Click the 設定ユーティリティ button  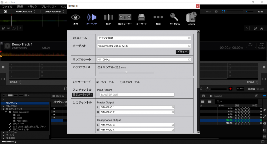[82, 95]
